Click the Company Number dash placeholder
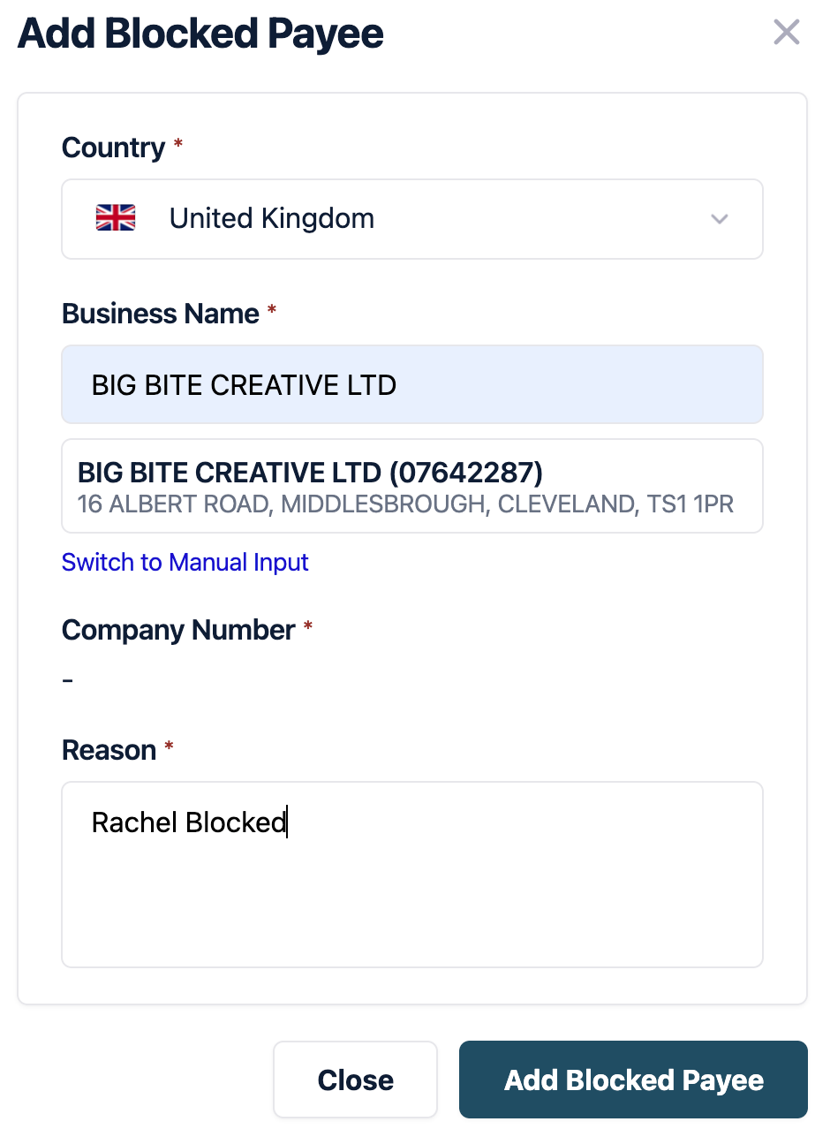815x1129 pixels. tap(68, 681)
